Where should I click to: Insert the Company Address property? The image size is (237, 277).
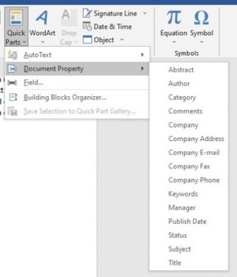point(196,139)
